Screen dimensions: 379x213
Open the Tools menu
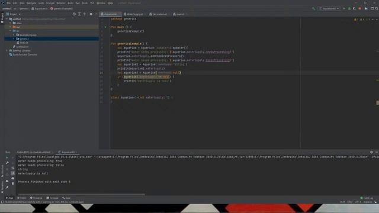click(85, 3)
